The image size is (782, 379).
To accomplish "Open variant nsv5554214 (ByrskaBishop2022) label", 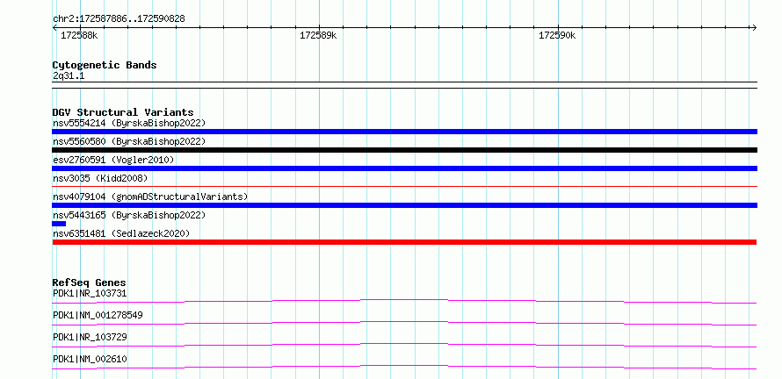I will tap(129, 123).
